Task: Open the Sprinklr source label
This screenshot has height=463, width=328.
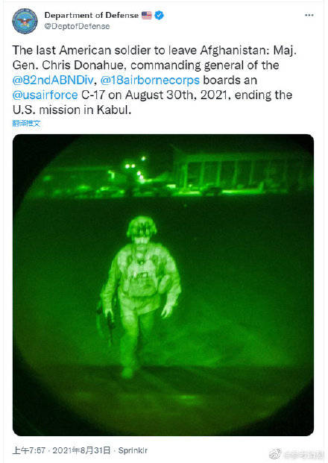Action: pos(133,450)
